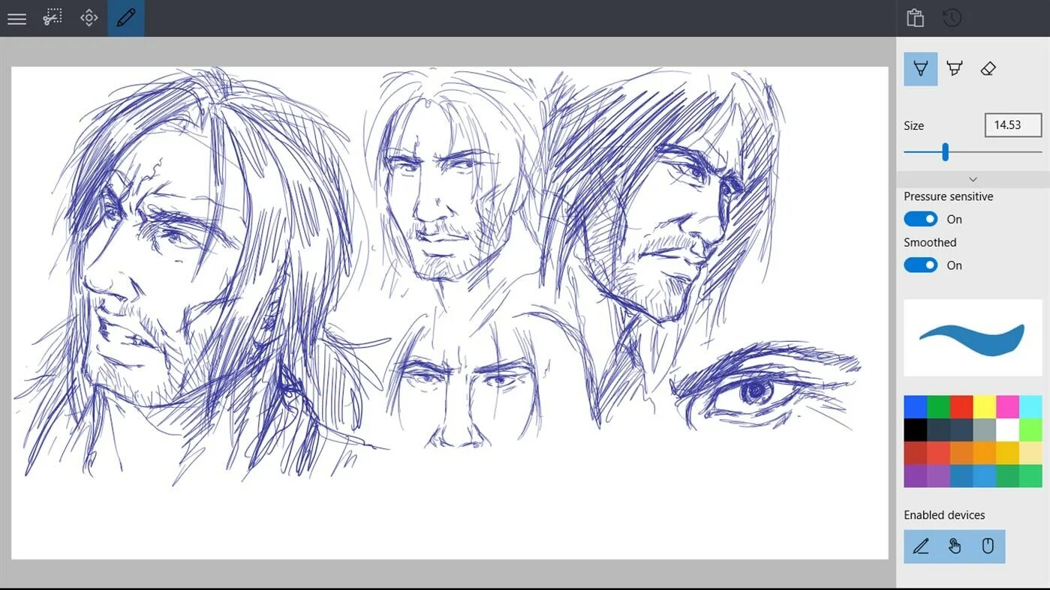Click the Size value input field
The image size is (1050, 590).
pyautogui.click(x=1013, y=125)
